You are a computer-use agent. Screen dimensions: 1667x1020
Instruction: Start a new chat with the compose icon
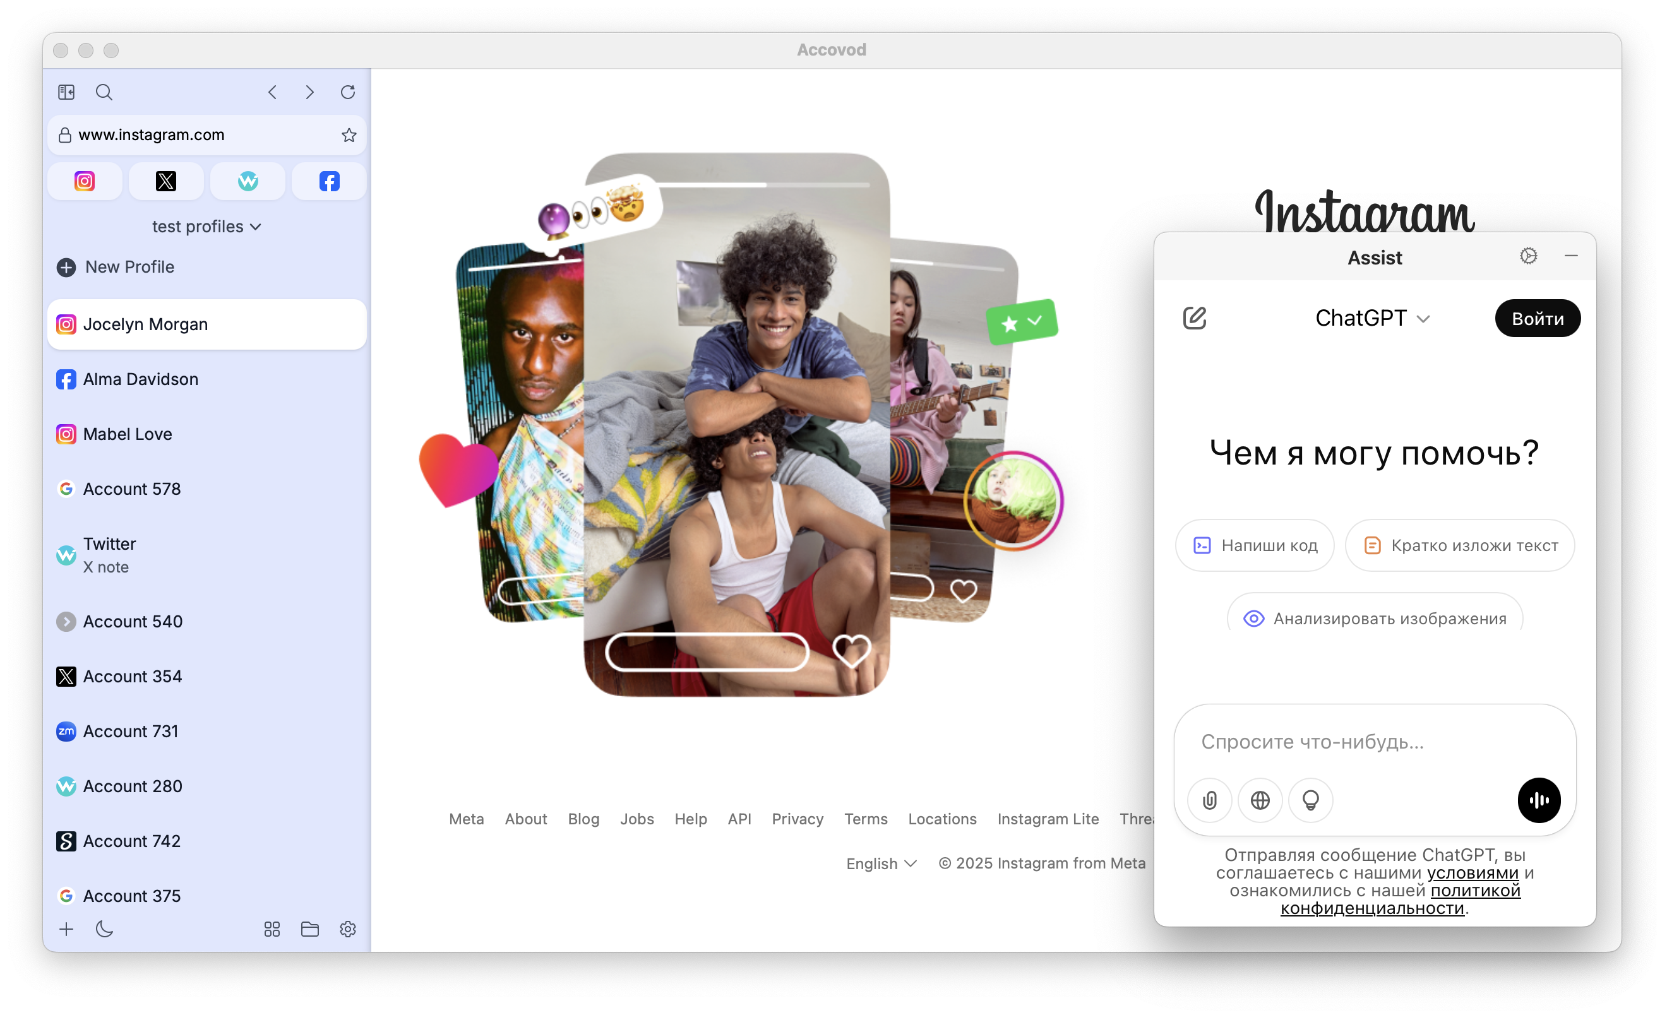click(x=1195, y=318)
